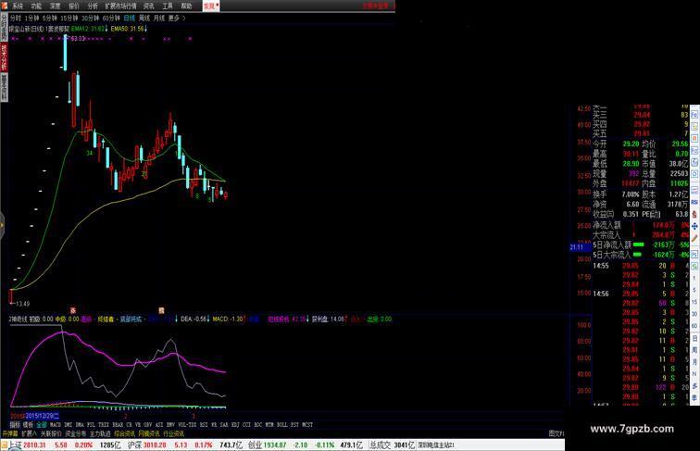This screenshot has height=451, width=700.
Task: Select the pencil drawing tool in the right toolbar
Action: tap(694, 238)
